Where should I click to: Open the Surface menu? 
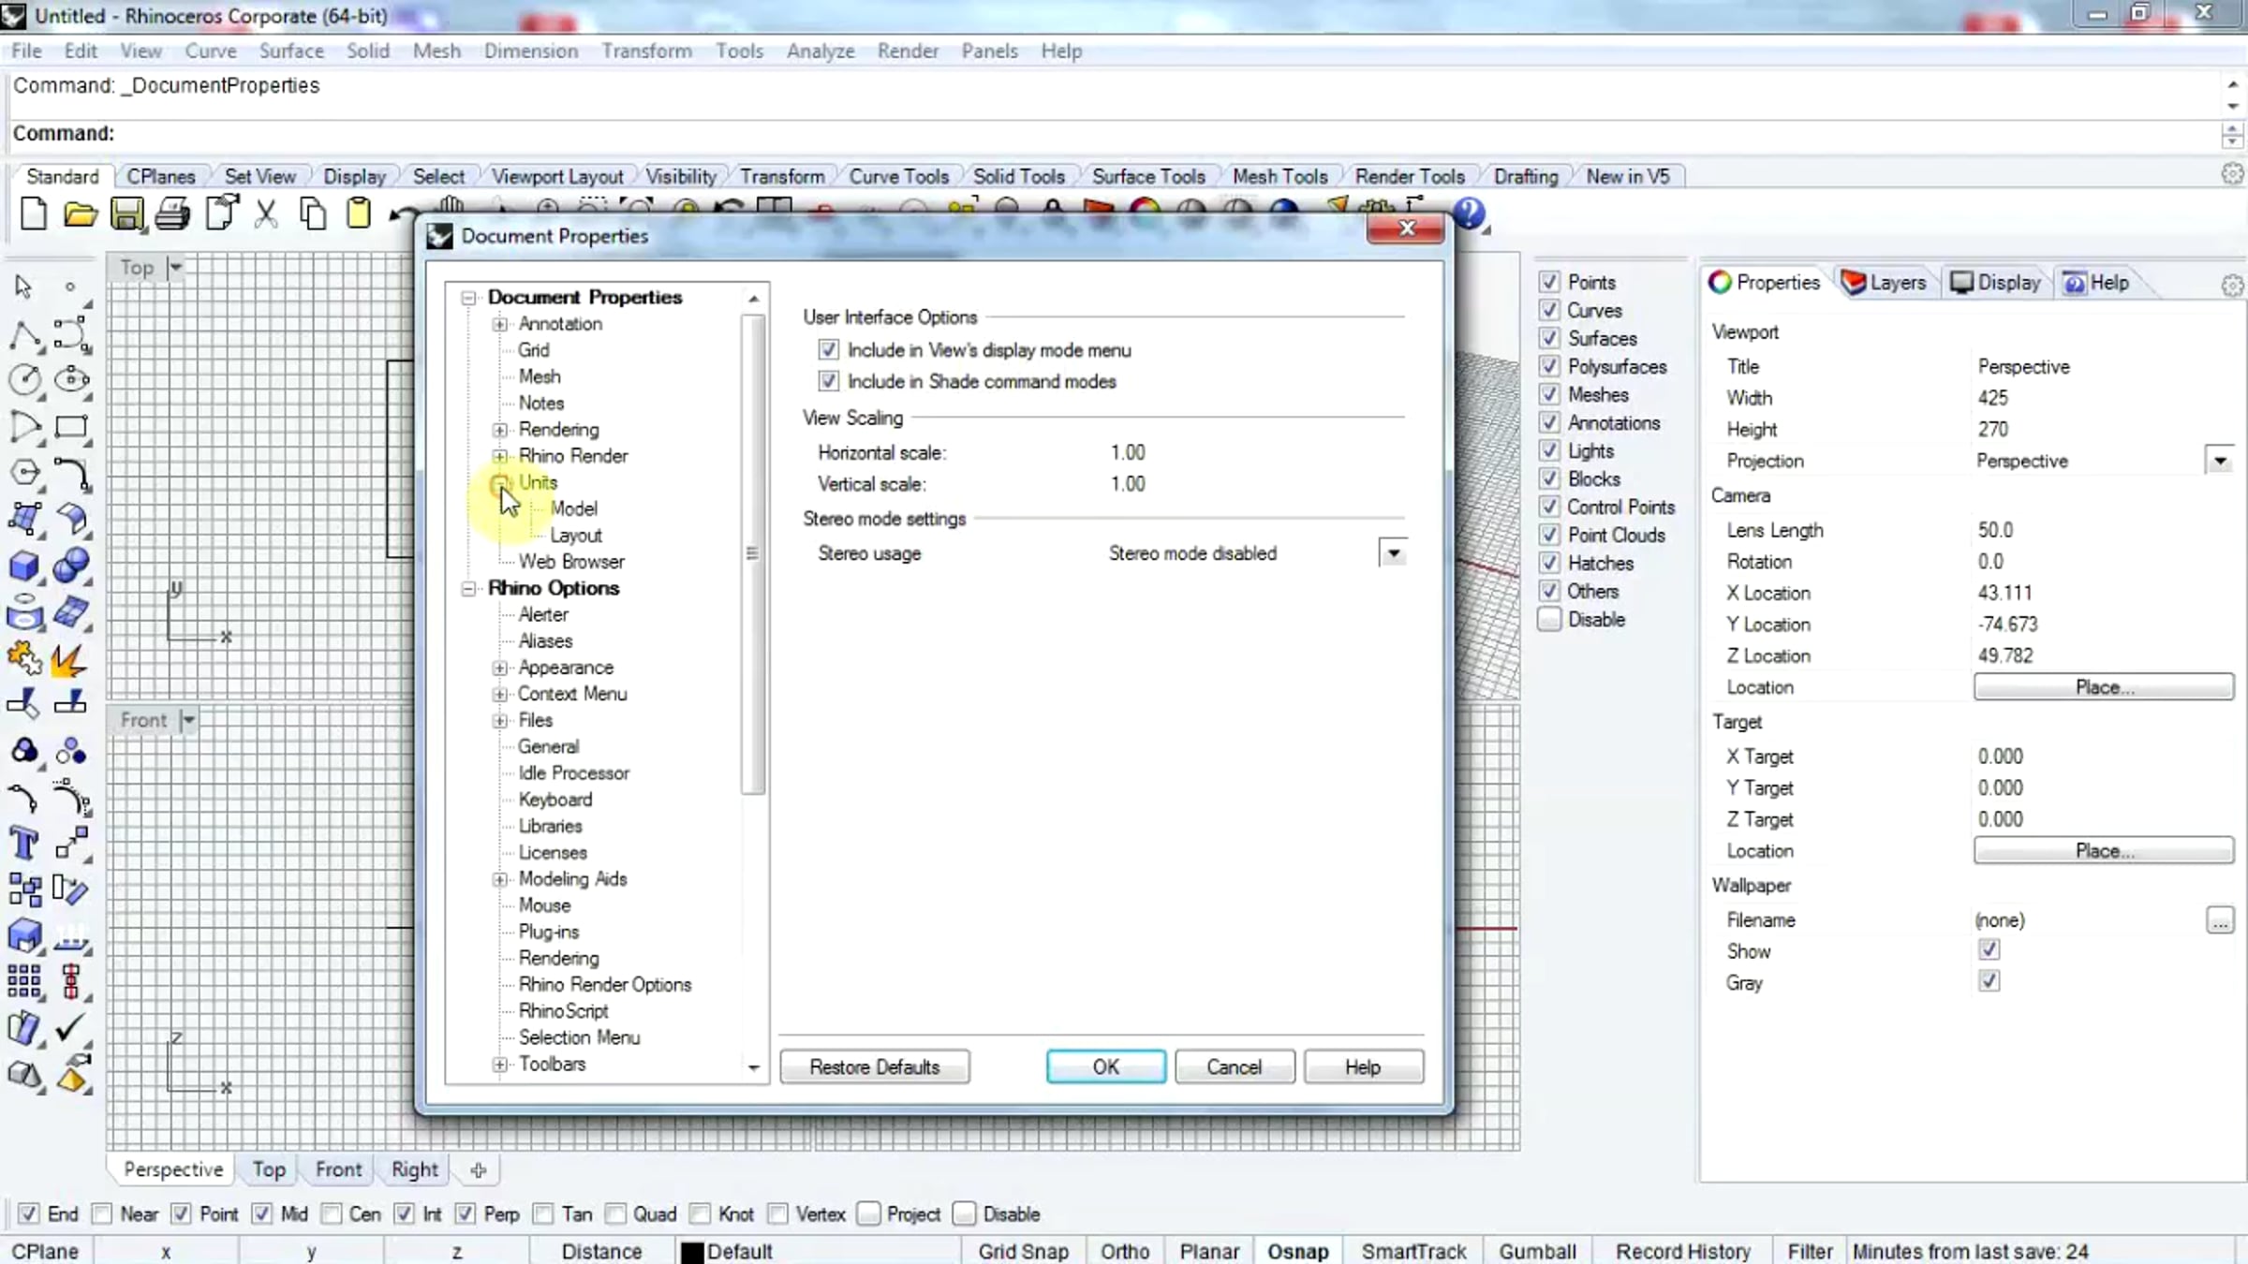(x=291, y=51)
